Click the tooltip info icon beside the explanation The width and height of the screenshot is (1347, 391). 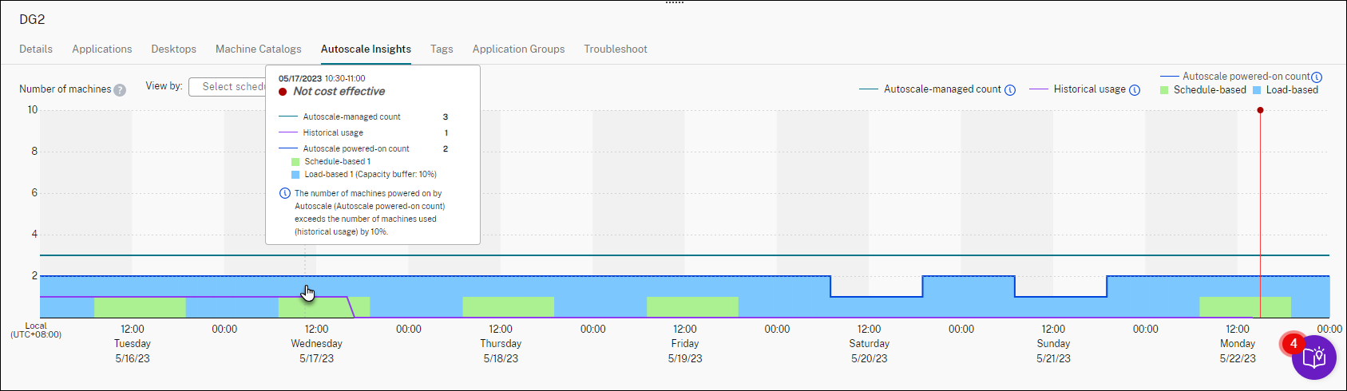point(285,194)
